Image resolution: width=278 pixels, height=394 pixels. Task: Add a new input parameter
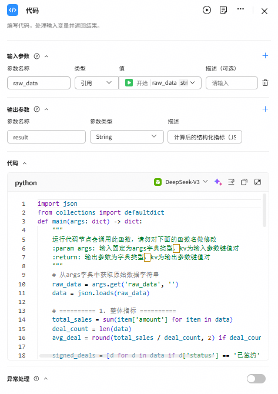[x=265, y=55]
